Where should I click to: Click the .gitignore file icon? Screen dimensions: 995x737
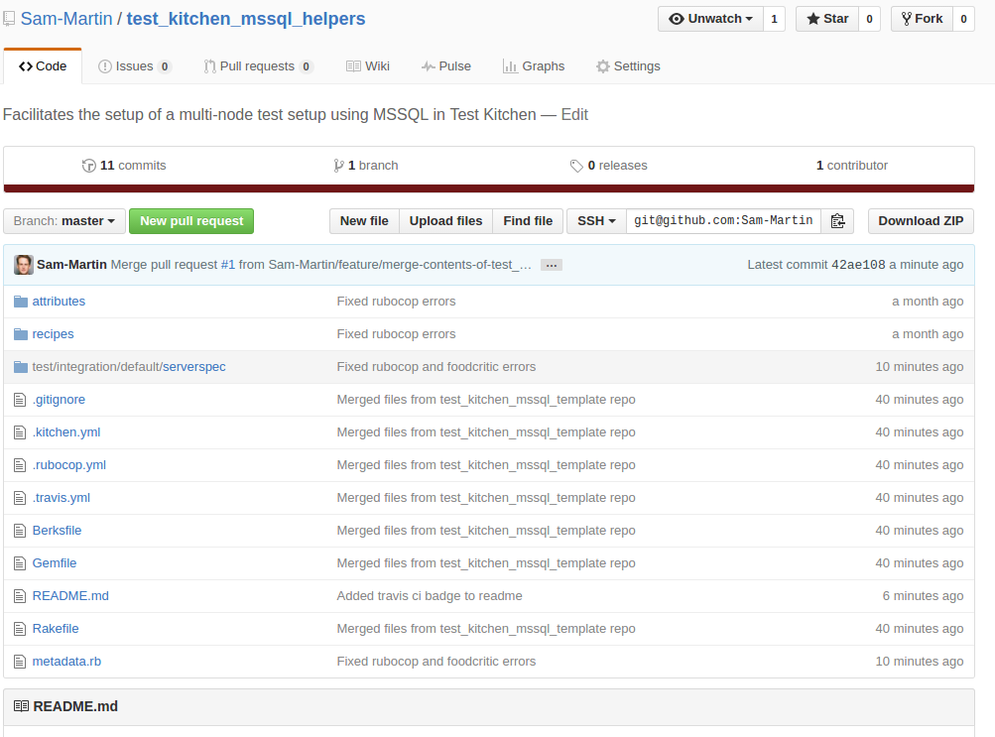point(20,400)
